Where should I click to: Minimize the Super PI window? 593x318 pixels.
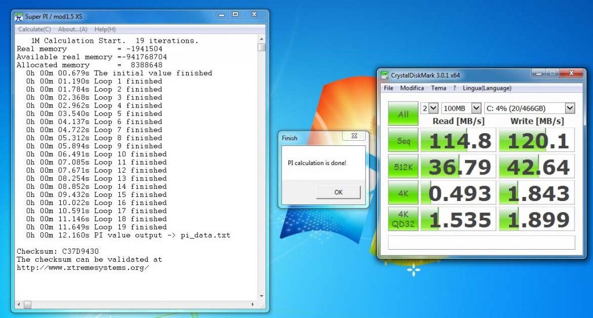click(x=222, y=14)
